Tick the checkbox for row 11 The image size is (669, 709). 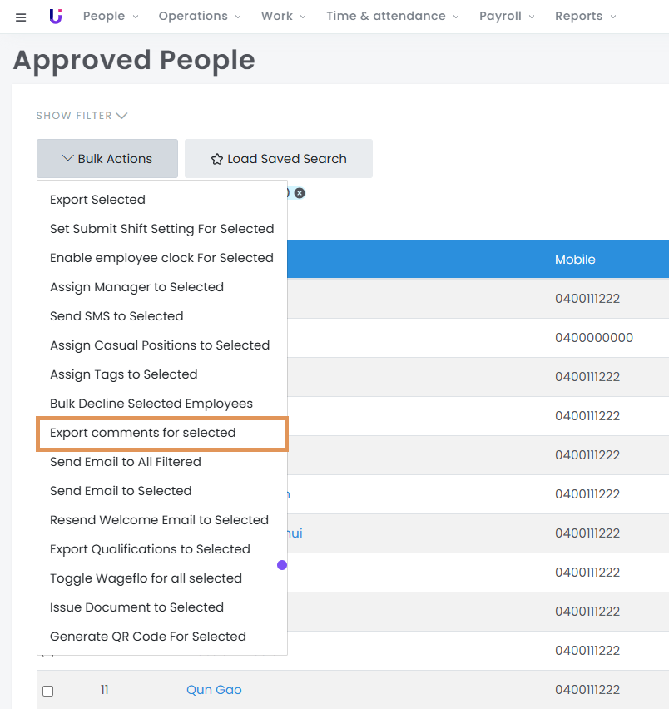[x=48, y=691]
